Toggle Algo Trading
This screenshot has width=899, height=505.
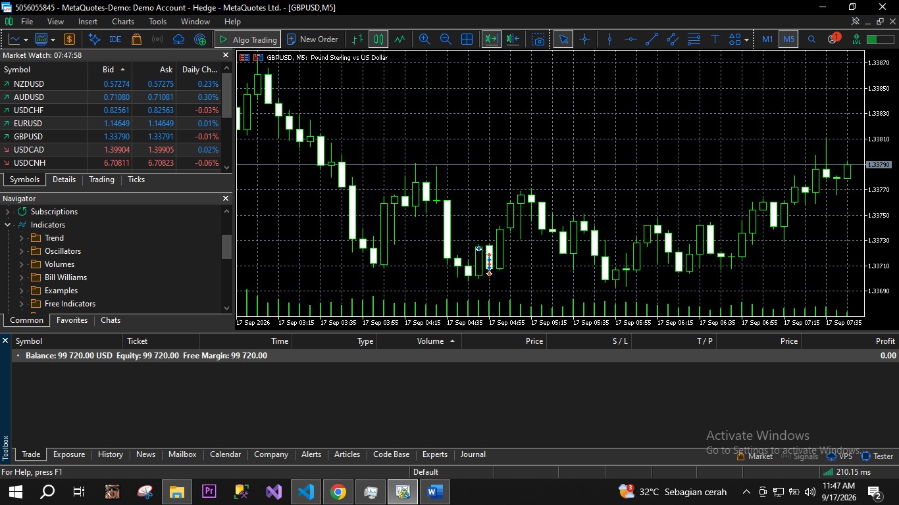coord(248,39)
